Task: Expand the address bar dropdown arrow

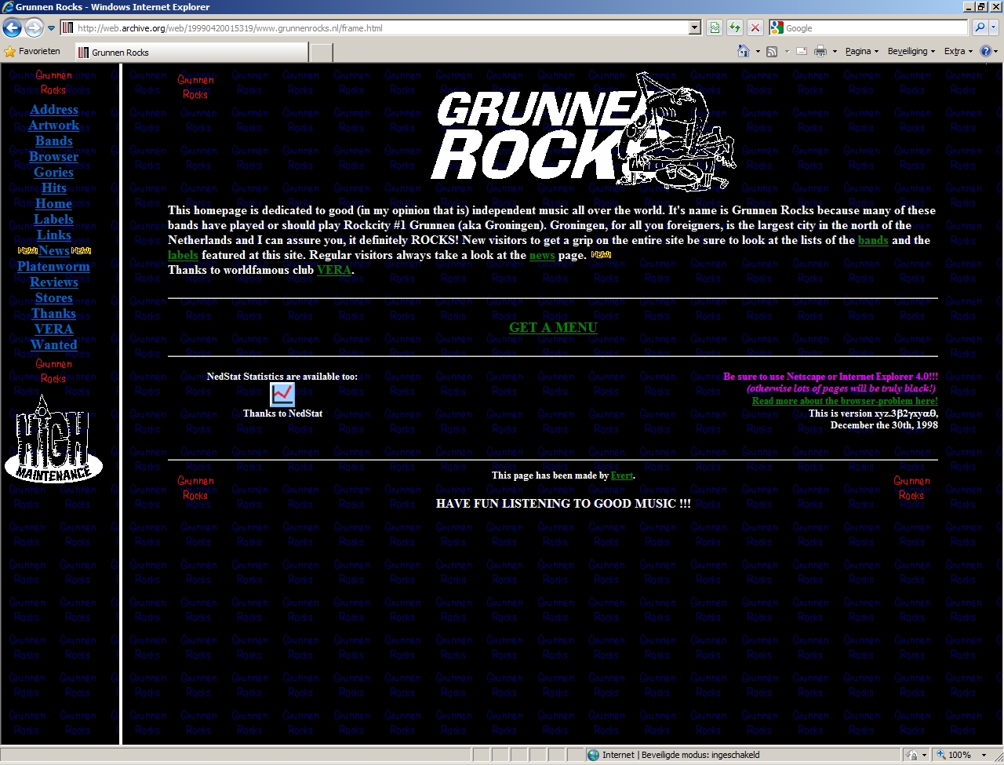Action: (x=694, y=28)
